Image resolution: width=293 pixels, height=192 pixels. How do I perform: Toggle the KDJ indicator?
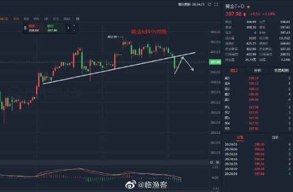pos(16,19)
